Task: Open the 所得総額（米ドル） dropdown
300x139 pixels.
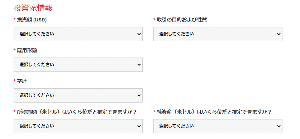Action: click(78, 126)
